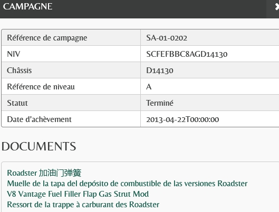Select the Référence de niveau value A
279x212 pixels.
click(149, 87)
